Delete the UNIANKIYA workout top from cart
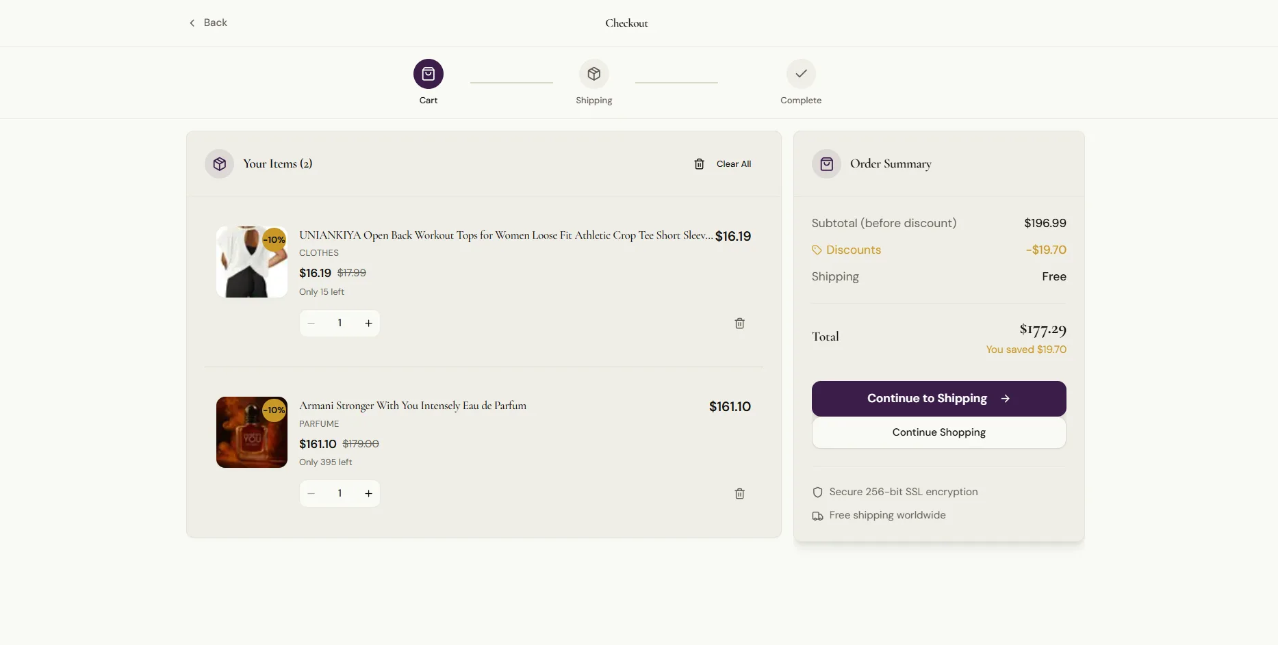Viewport: 1278px width, 645px height. tap(739, 323)
